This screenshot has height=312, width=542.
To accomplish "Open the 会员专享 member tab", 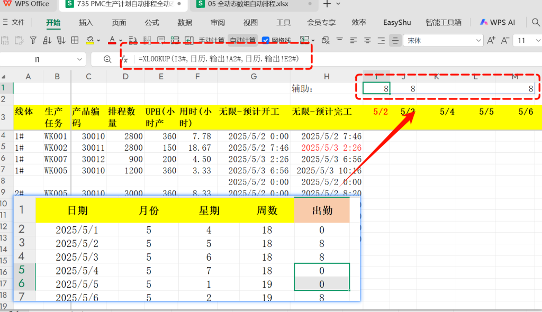I will point(321,22).
